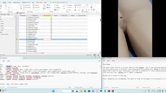The image size is (166, 93).
Task: Switch to Design View from the status bar
Action: pos(98,55)
